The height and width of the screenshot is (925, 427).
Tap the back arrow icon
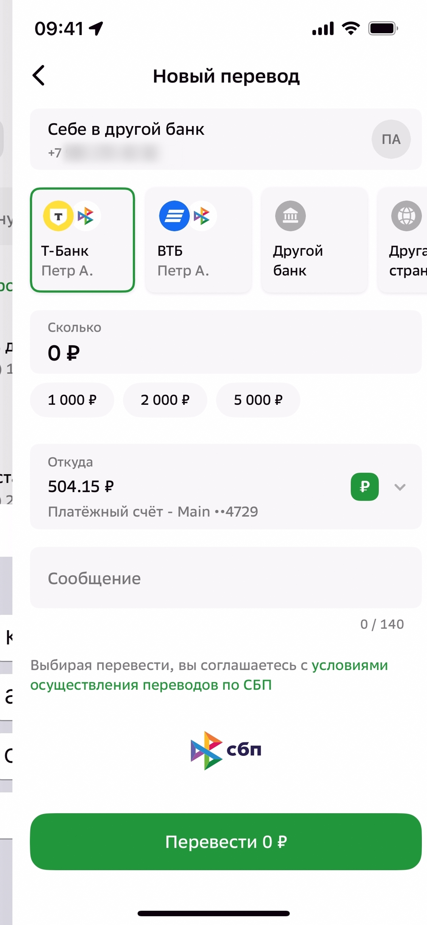click(39, 76)
